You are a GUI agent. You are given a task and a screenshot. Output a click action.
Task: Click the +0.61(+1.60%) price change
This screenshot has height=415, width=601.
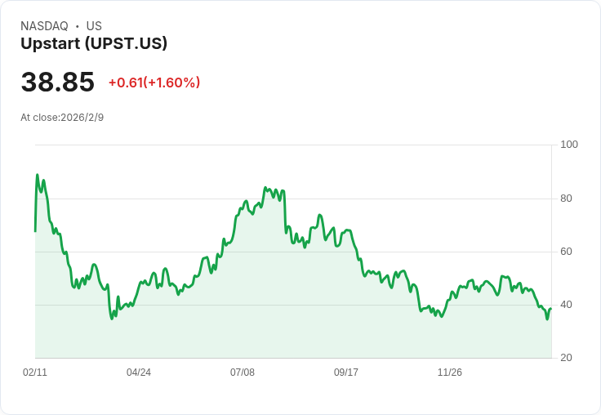point(154,83)
